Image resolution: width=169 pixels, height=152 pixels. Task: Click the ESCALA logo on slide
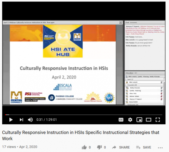tap(62, 87)
